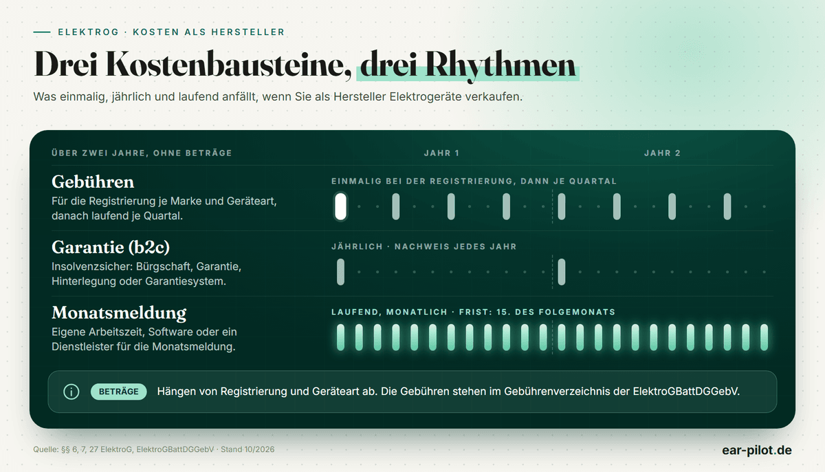Click the info circle icon
The height and width of the screenshot is (472, 825).
71,392
